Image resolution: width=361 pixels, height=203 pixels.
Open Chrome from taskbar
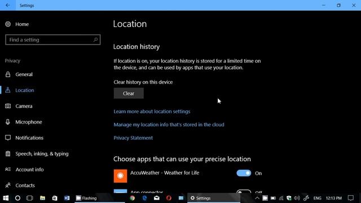132,198
